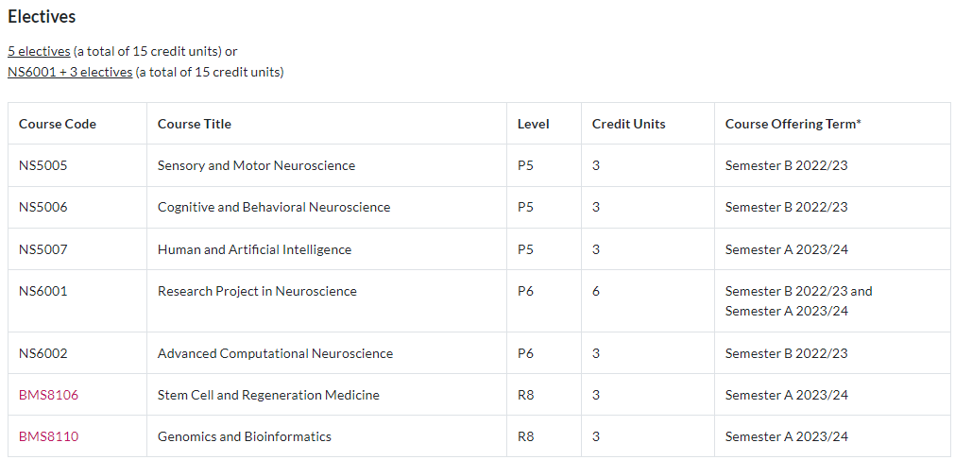Screen dimensions: 955x460
Task: Open the BMS8110 course code link
Action: [x=49, y=436]
